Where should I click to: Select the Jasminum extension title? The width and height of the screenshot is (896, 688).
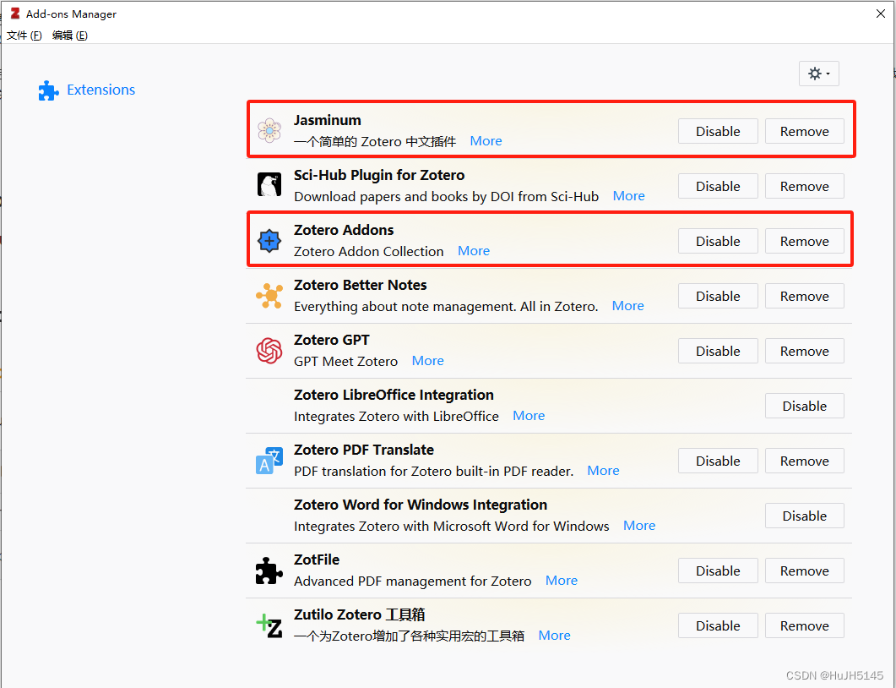tap(328, 120)
